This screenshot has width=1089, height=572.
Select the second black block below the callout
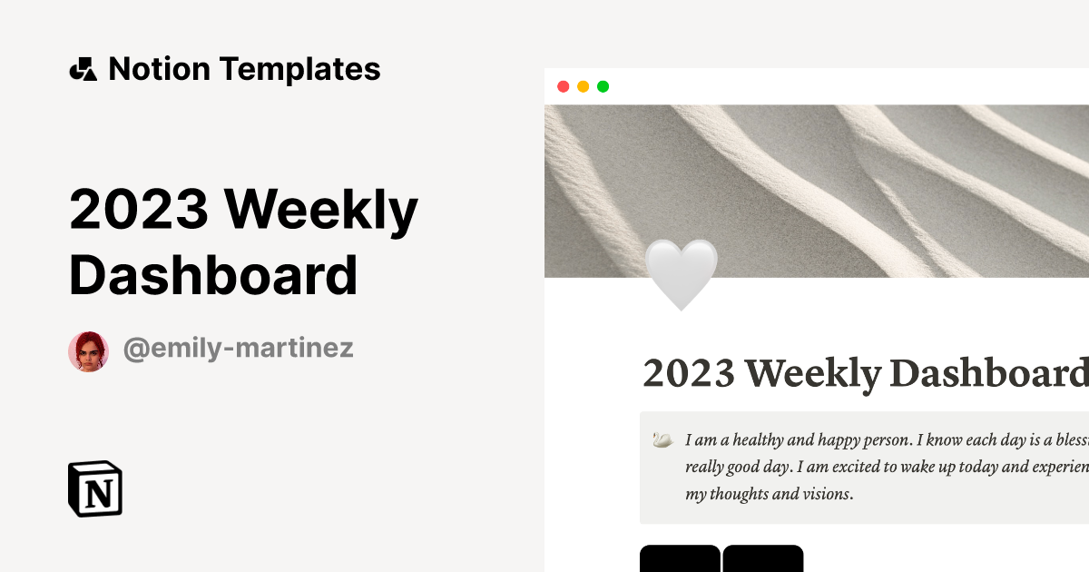coord(763,558)
